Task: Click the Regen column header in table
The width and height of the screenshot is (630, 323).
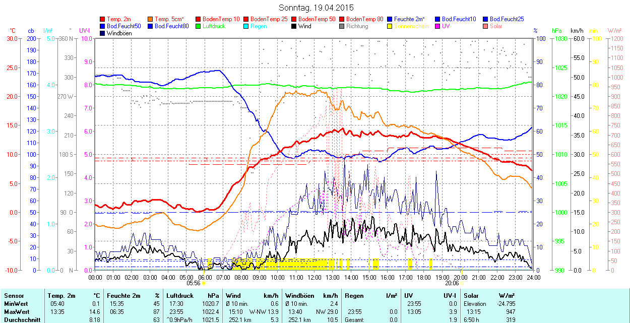Action: pos(354,296)
